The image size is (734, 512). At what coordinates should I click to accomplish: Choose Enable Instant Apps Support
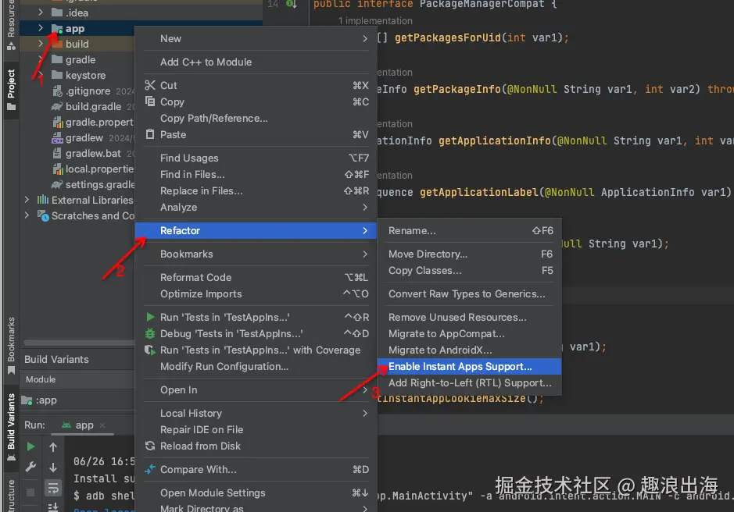[469, 366]
